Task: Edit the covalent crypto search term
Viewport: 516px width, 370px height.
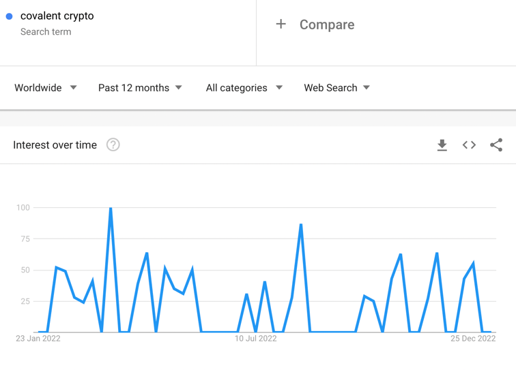Action: pyautogui.click(x=57, y=16)
